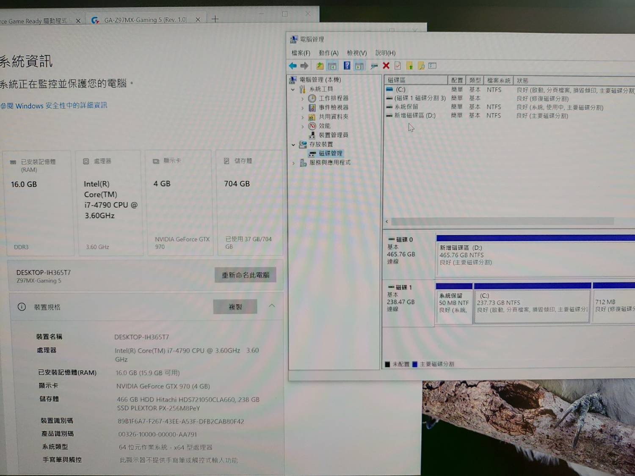Click the red X delete icon

(x=386, y=66)
